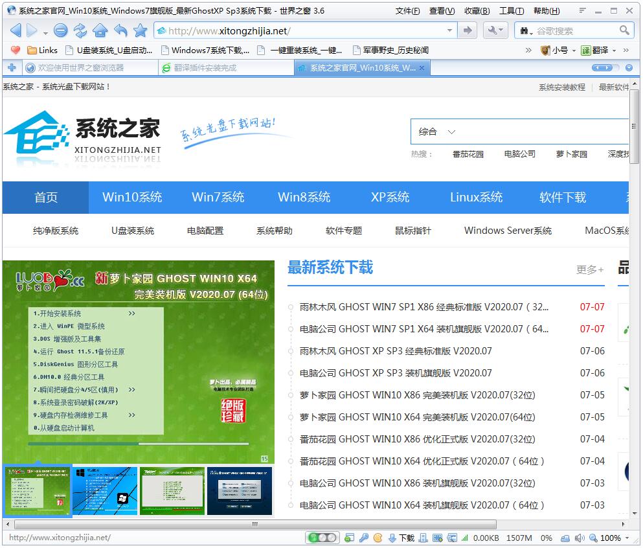
Task: Open the 工具(T) menu
Action: (x=512, y=11)
